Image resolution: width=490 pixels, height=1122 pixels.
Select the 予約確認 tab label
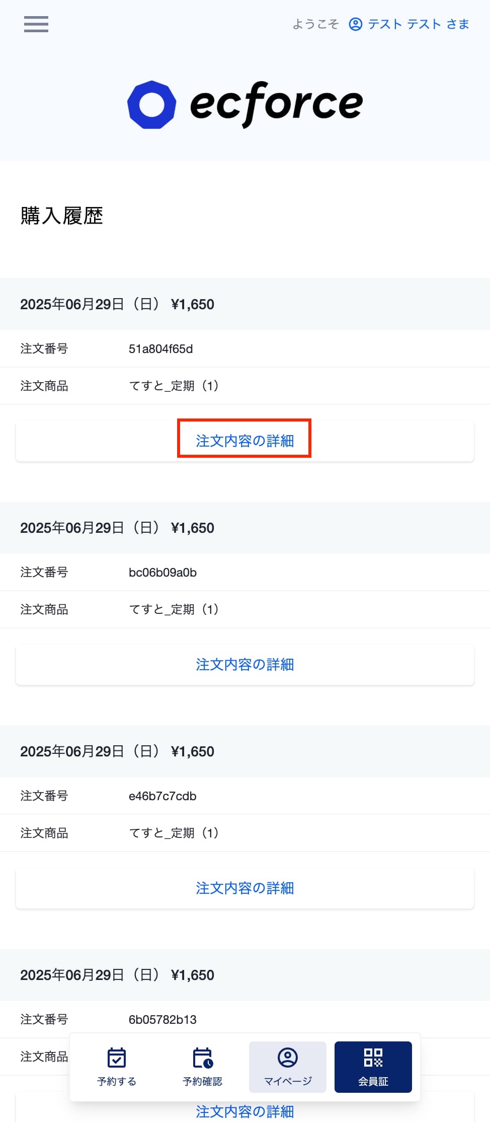pyautogui.click(x=203, y=1081)
